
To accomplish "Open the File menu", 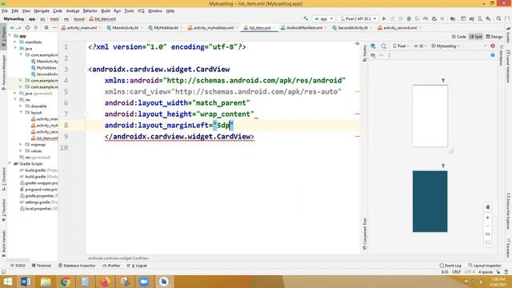I will tap(5, 10).
